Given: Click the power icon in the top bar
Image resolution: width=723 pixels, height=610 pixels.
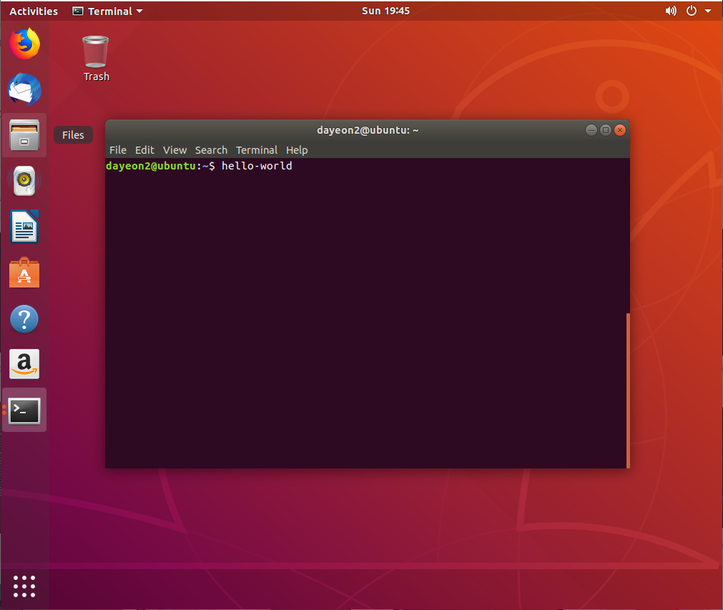Looking at the screenshot, I should [692, 11].
